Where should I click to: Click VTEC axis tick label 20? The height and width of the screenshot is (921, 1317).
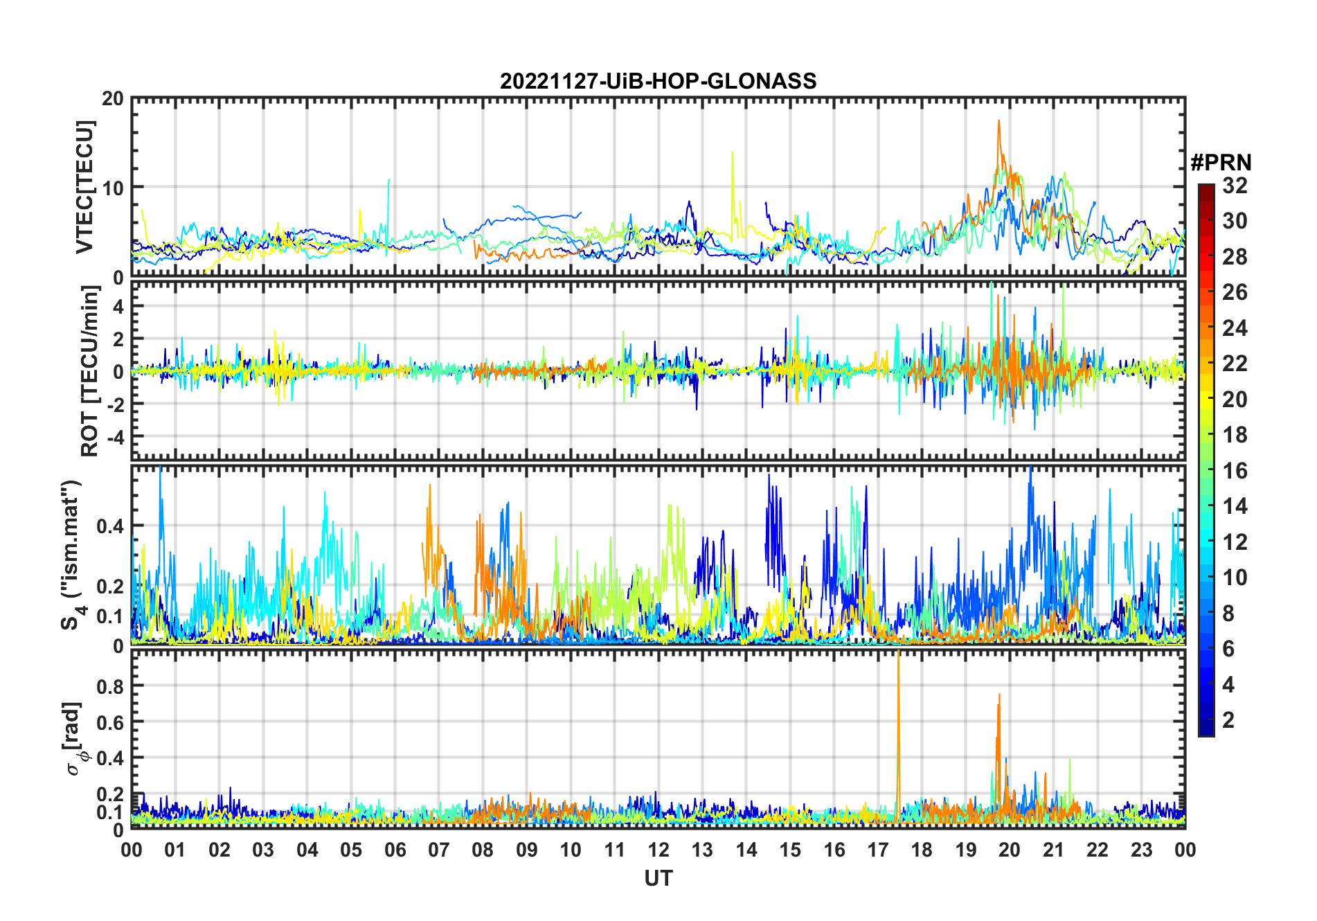[x=113, y=98]
